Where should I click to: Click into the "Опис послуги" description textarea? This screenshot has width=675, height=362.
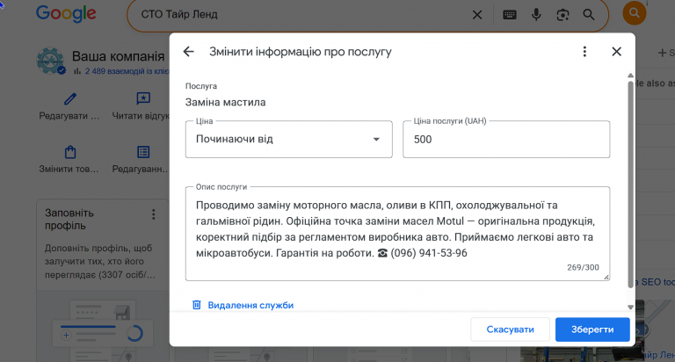tap(397, 234)
